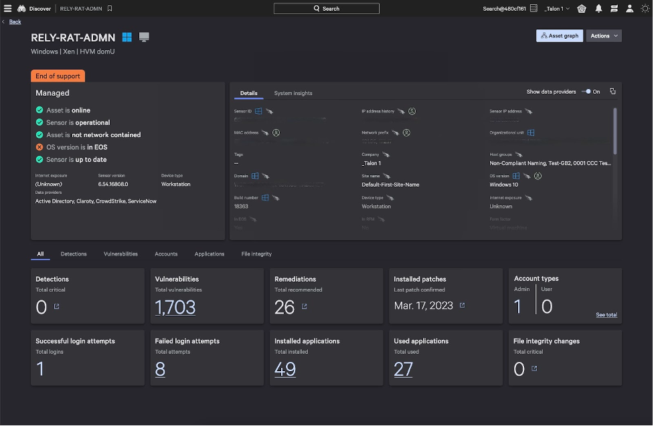This screenshot has height=426, width=654.
Task: Bookmark the RELY-RAT-ADMN page
Action: (110, 8)
